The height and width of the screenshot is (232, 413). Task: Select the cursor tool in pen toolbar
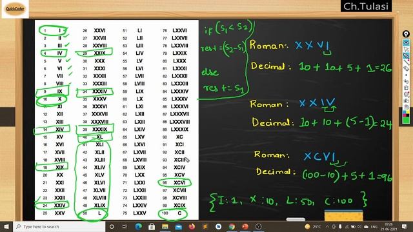coord(406,48)
